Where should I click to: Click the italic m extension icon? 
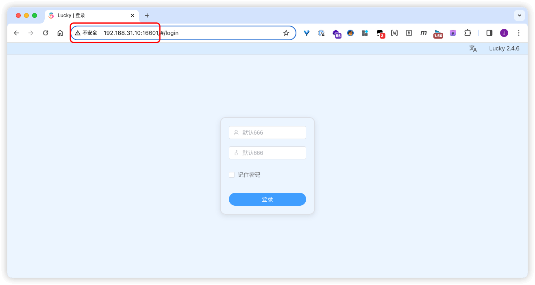click(424, 33)
